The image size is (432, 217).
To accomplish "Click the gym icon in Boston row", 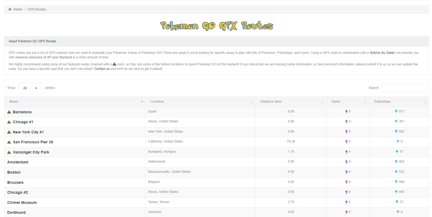I will 346,172.
